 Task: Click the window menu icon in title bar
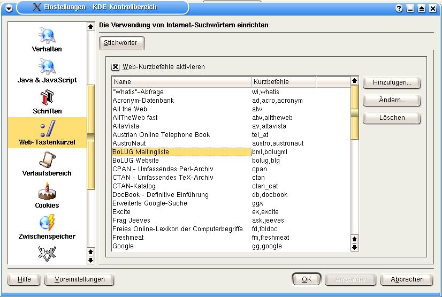pos(9,8)
